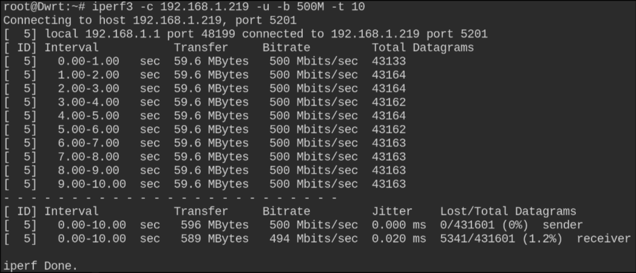Click the 0.020 ms jitter value
Viewport: 636px width, 273px height.
click(x=399, y=238)
